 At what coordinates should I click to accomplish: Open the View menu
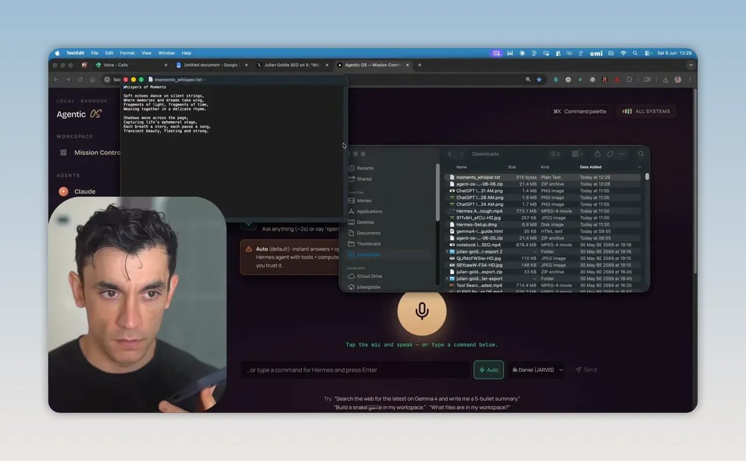tap(146, 53)
